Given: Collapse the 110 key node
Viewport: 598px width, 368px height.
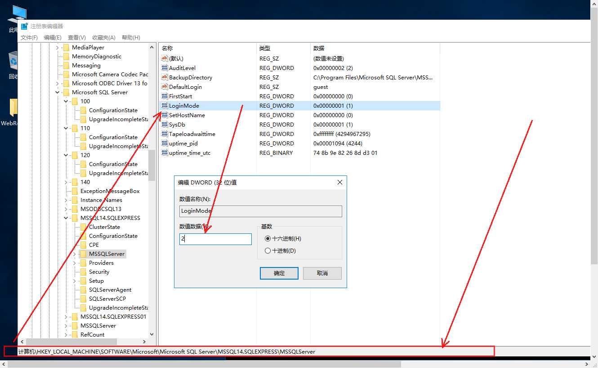Looking at the screenshot, I should pyautogui.click(x=66, y=128).
